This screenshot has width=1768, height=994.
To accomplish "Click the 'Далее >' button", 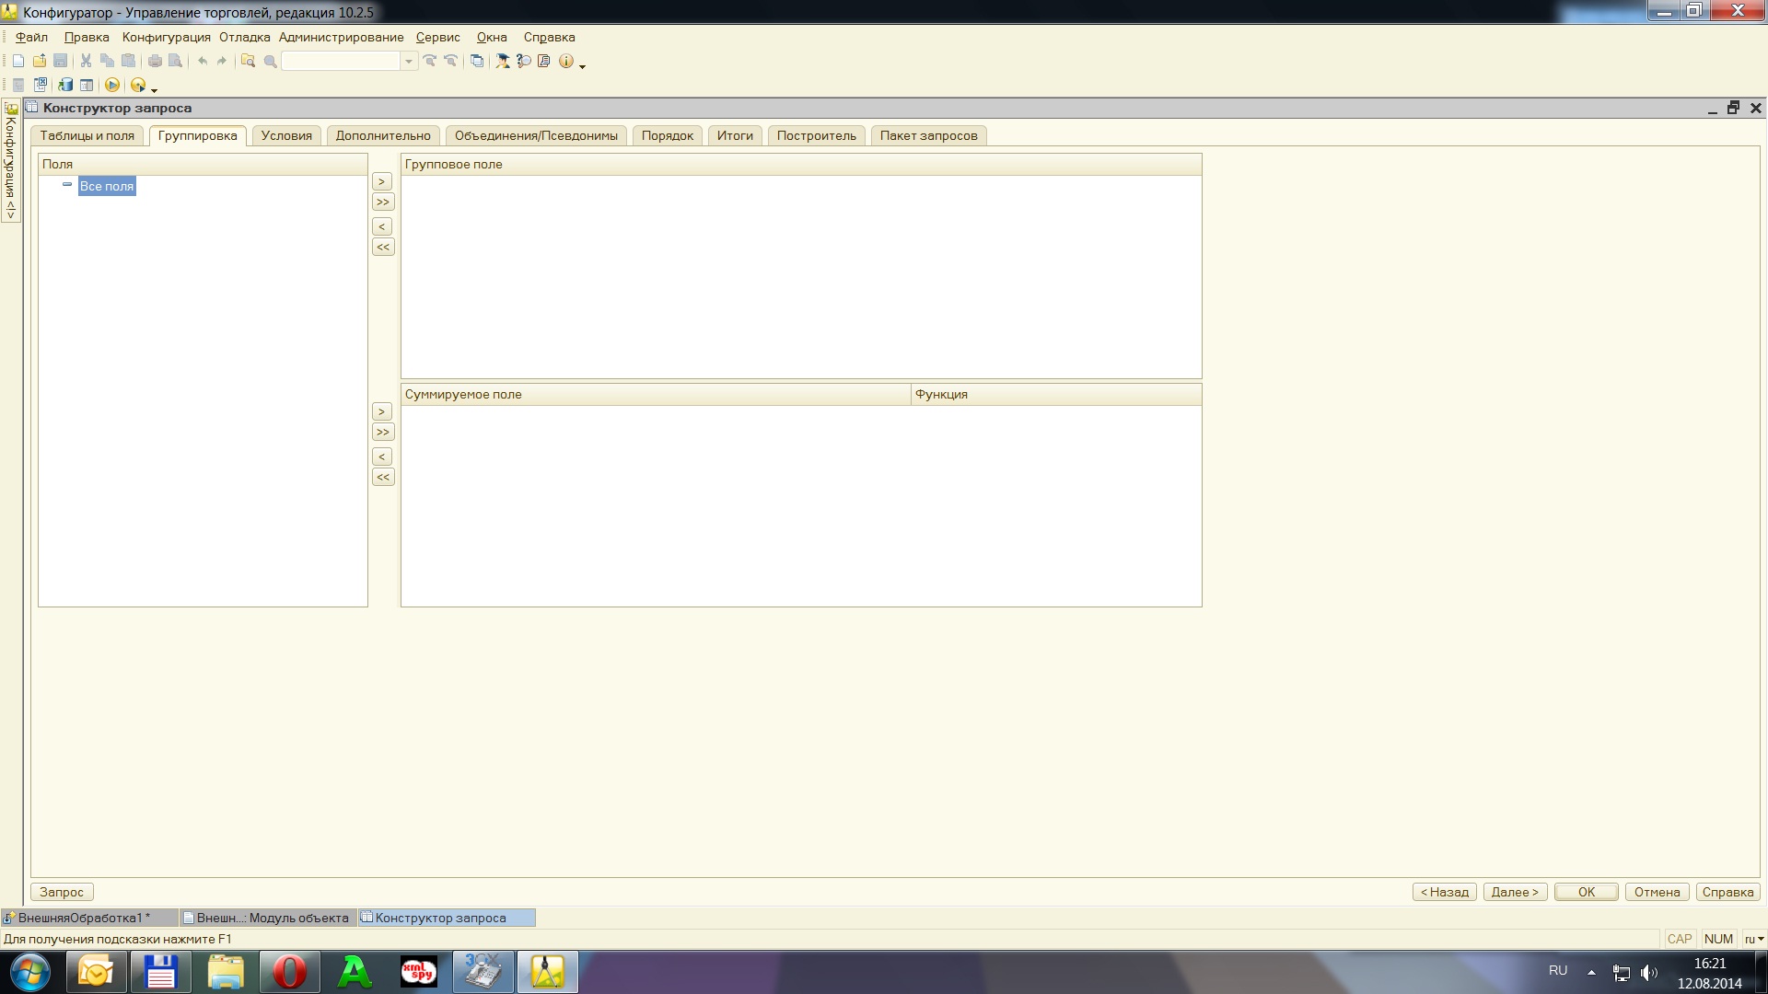I will click(1515, 892).
